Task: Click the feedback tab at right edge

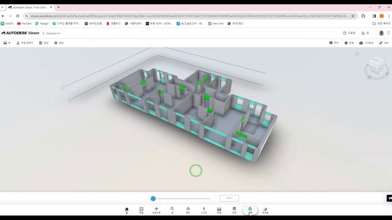Action: [x=390, y=198]
